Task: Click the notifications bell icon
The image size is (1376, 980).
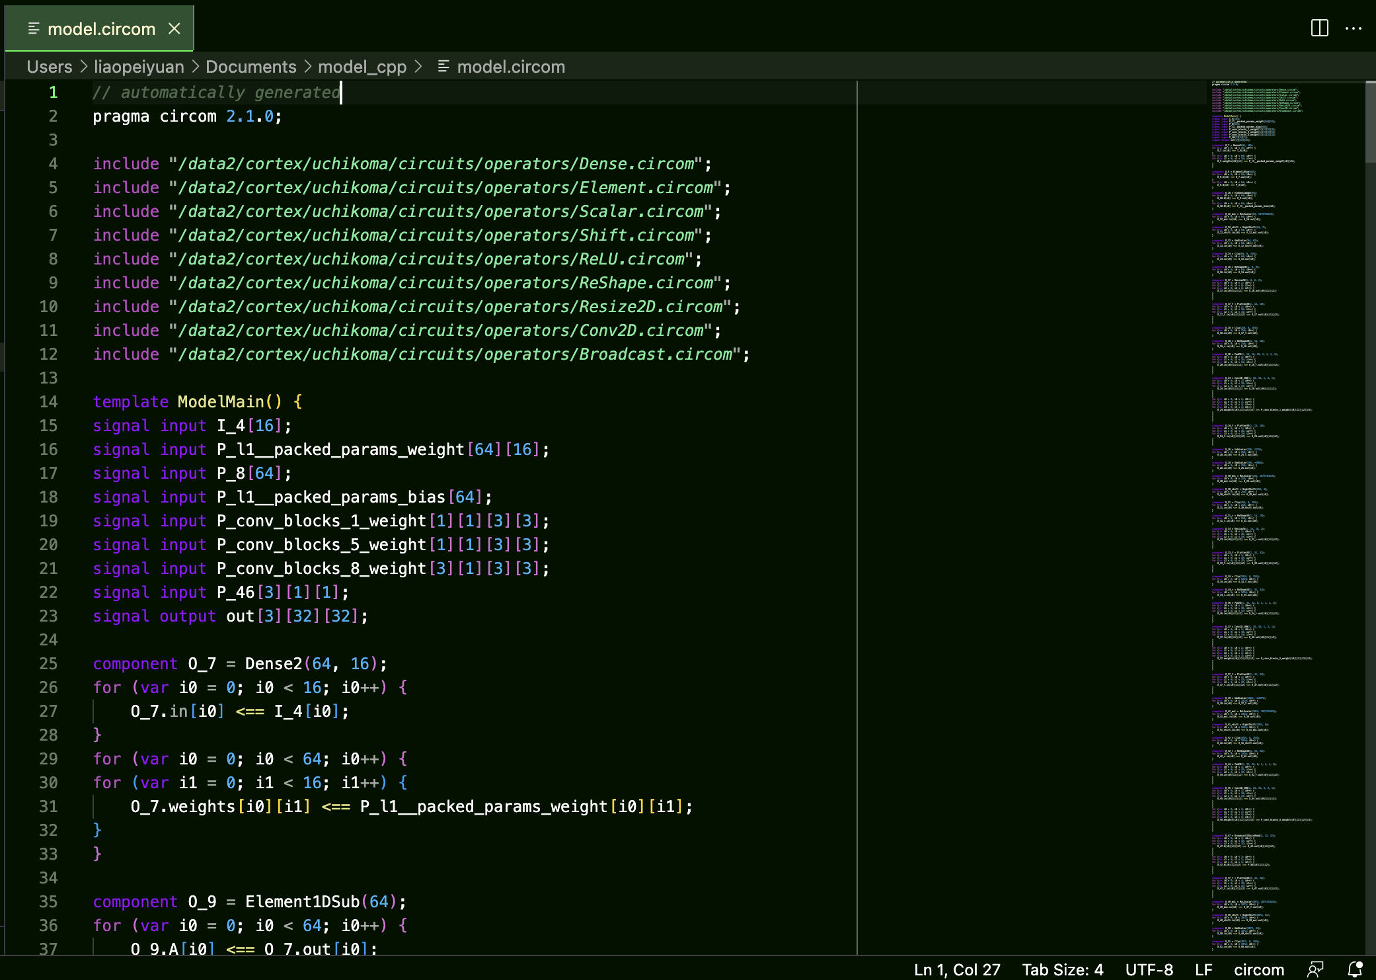Action: pos(1355,969)
